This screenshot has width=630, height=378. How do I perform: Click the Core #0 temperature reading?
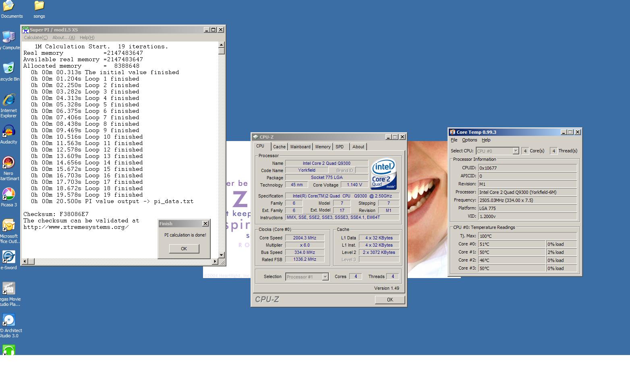512,244
